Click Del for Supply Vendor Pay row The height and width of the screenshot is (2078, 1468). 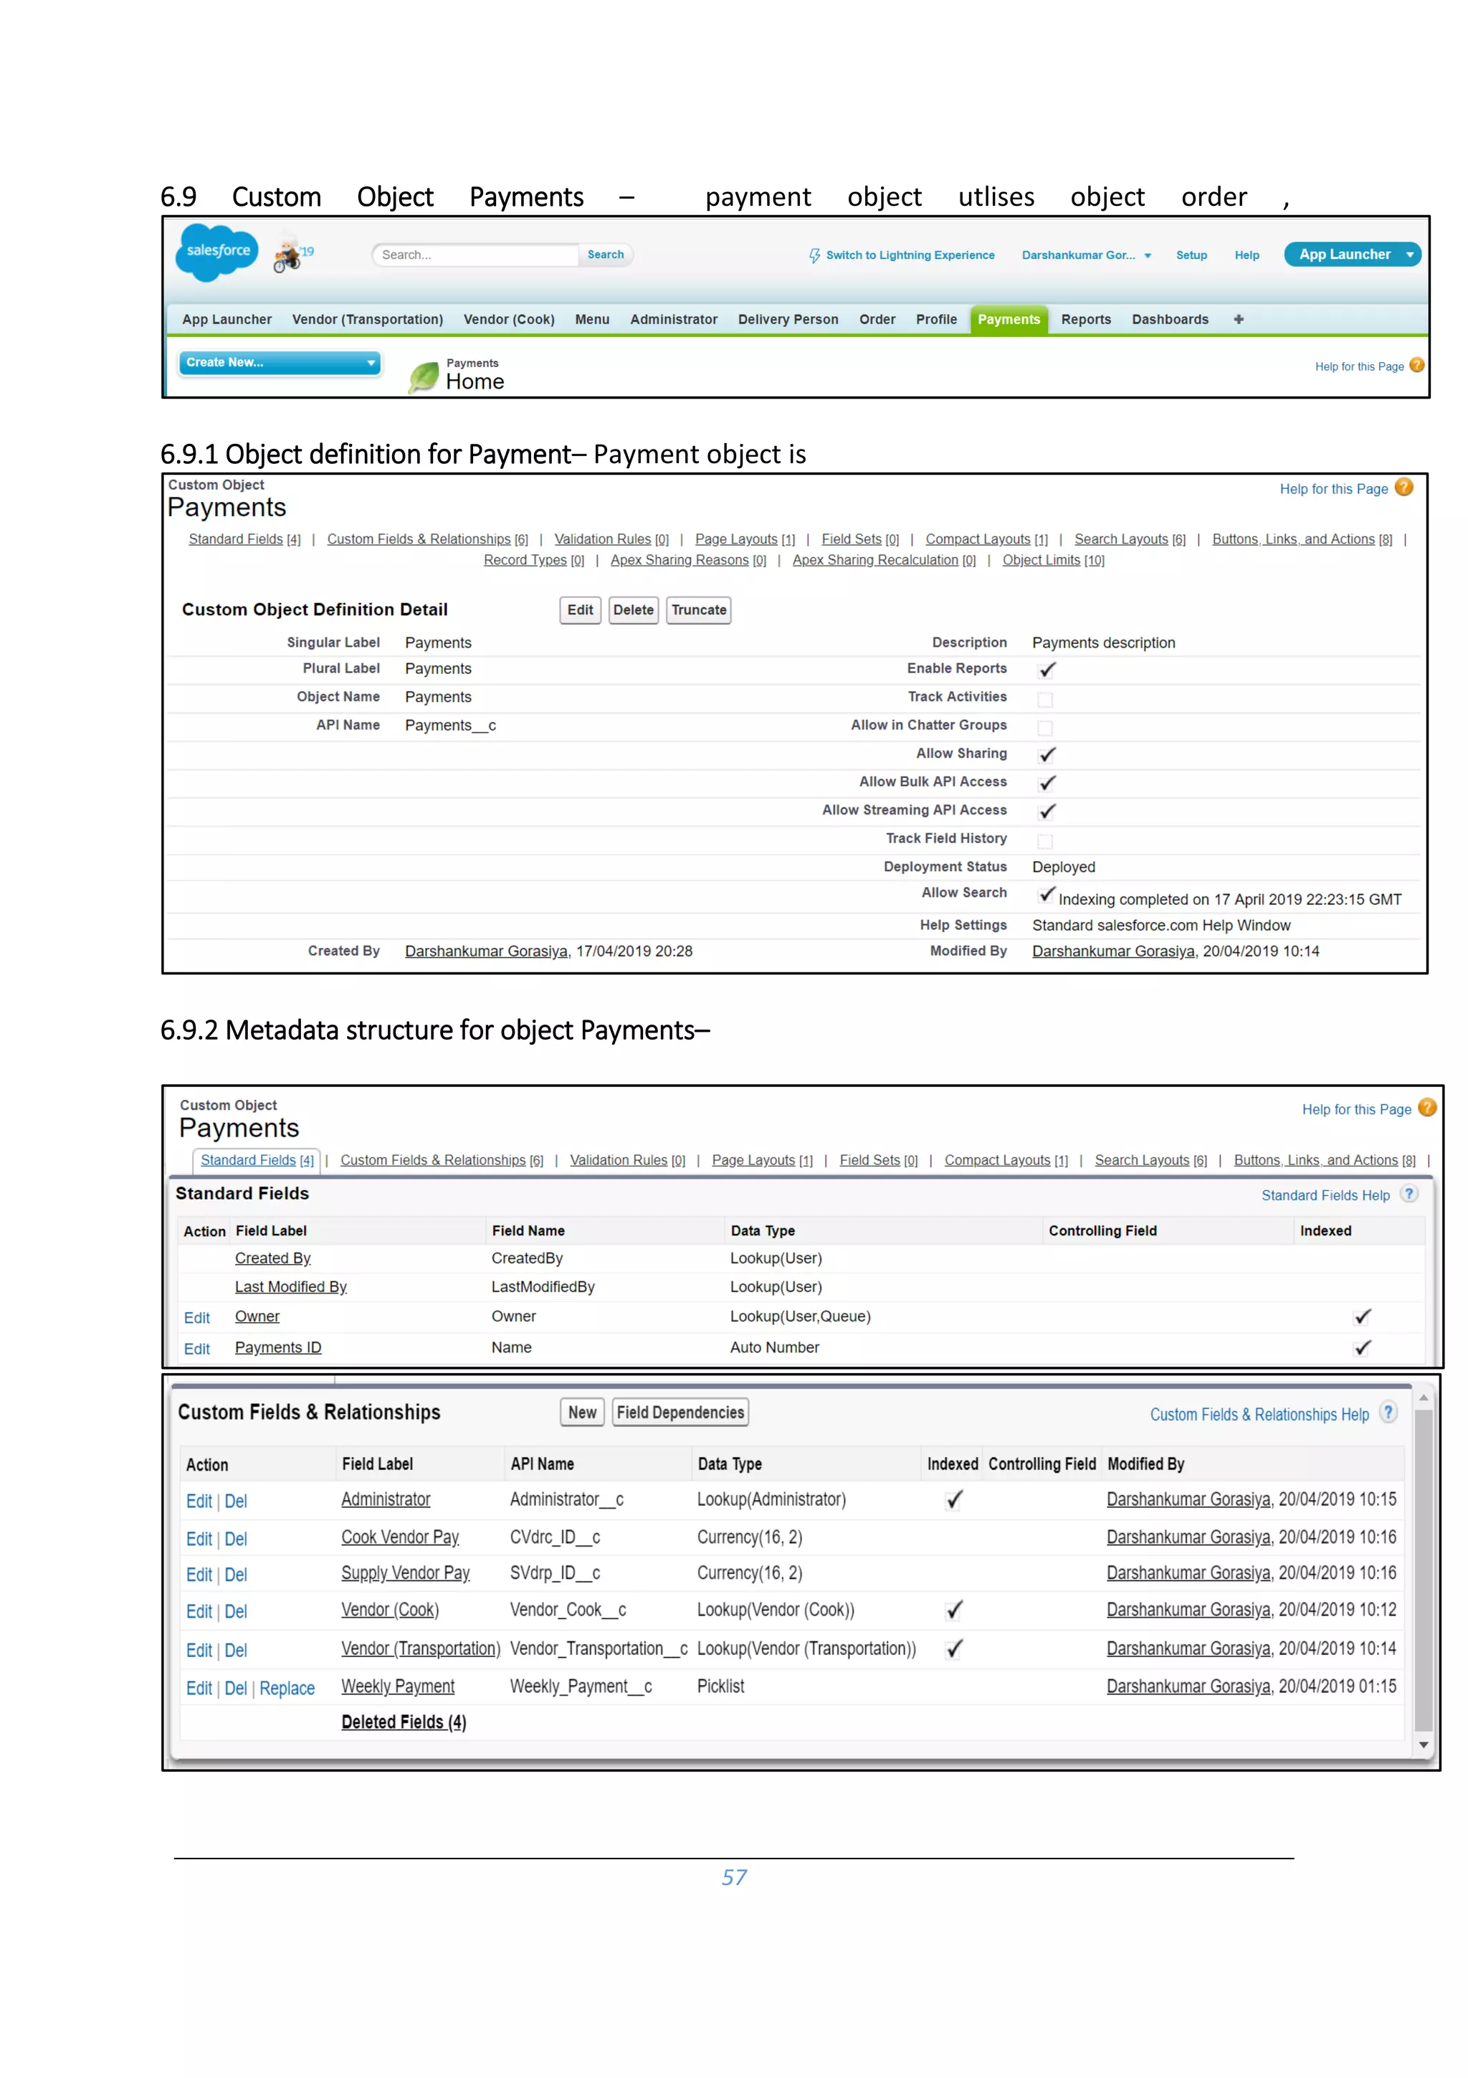[x=235, y=1575]
